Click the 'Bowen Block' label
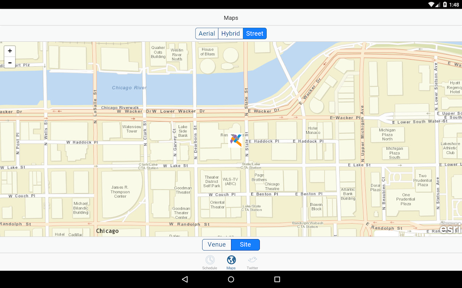 tap(317, 207)
